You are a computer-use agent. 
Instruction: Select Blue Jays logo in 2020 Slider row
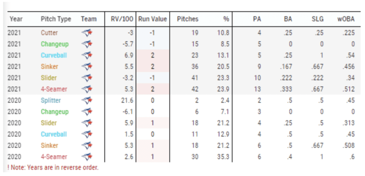coord(87,123)
